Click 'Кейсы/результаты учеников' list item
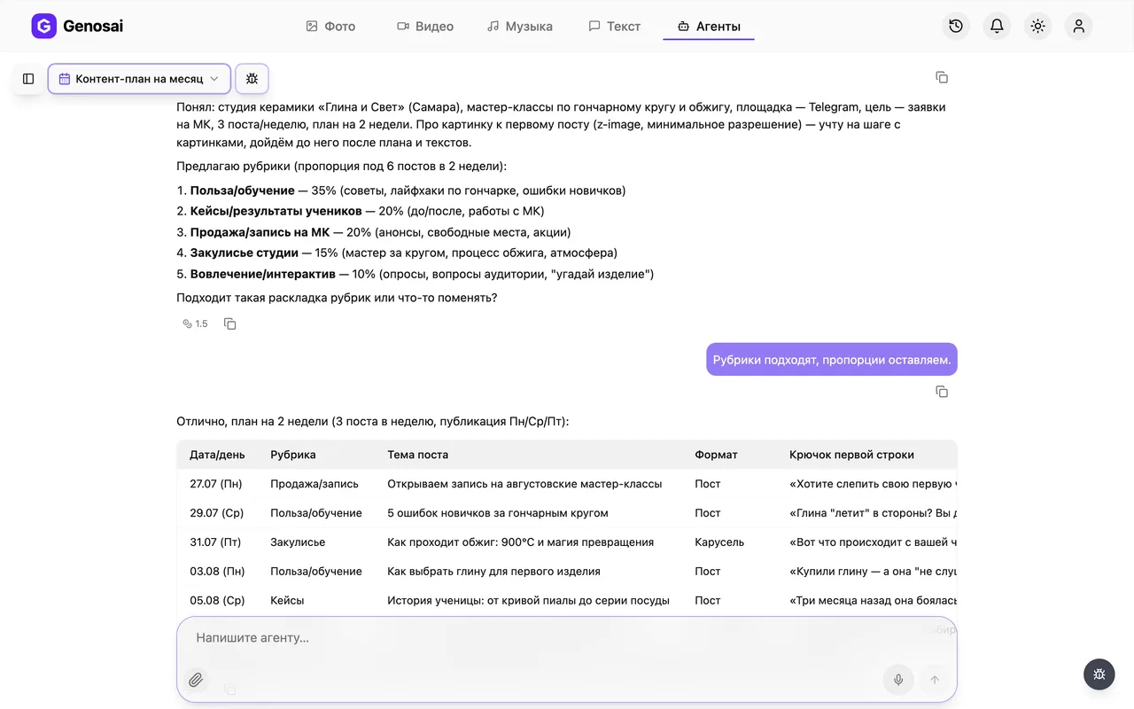1134x709 pixels. [276, 211]
